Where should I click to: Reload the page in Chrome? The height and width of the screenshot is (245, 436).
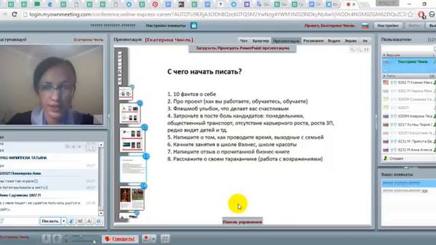[x=14, y=14]
